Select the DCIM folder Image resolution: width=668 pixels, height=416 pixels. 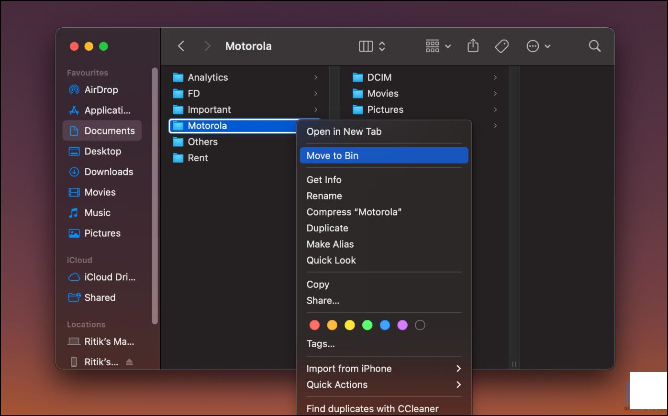tap(424, 77)
